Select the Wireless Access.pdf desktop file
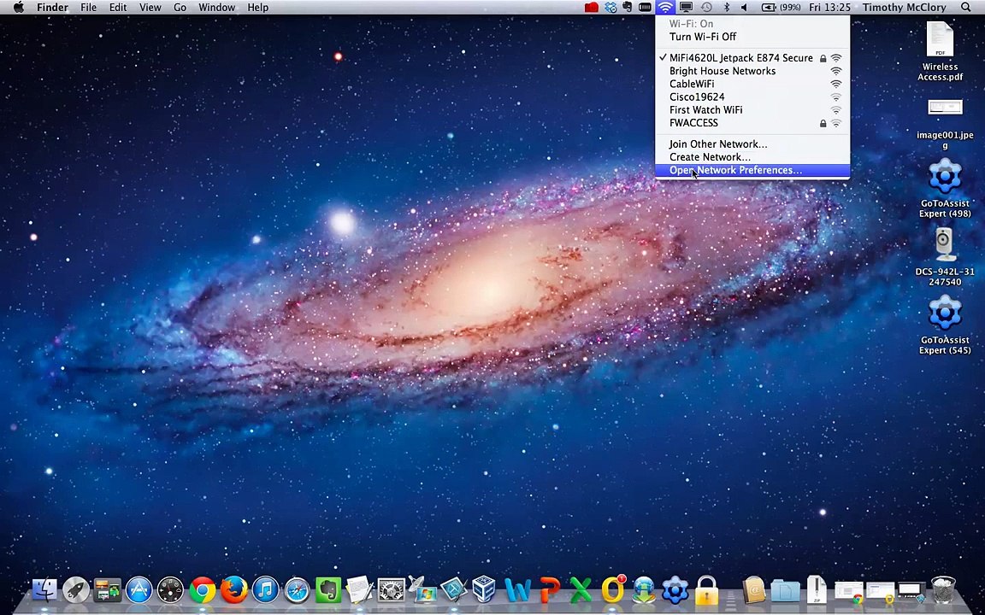The height and width of the screenshot is (615, 985). [x=940, y=53]
